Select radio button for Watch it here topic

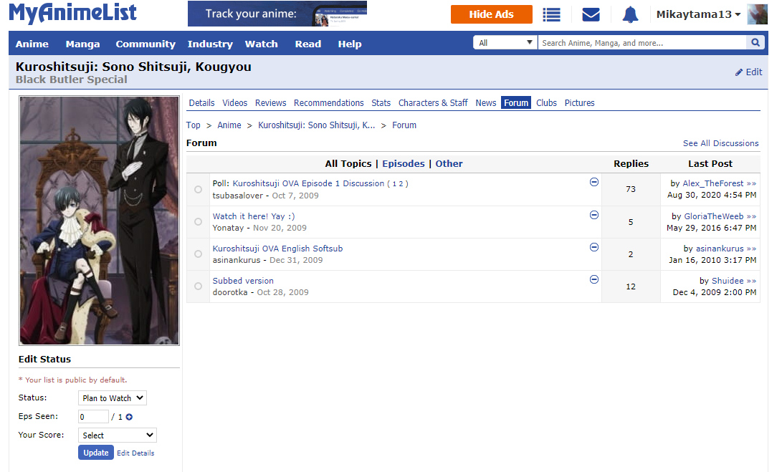[x=199, y=222]
